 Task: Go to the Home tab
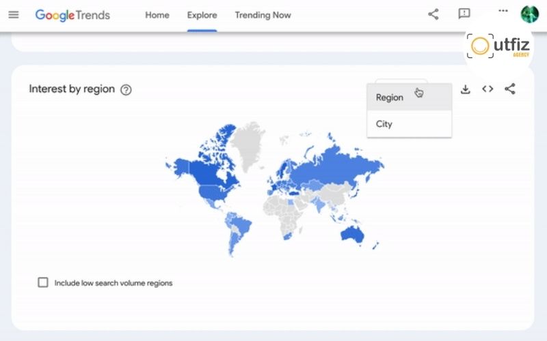pyautogui.click(x=157, y=15)
